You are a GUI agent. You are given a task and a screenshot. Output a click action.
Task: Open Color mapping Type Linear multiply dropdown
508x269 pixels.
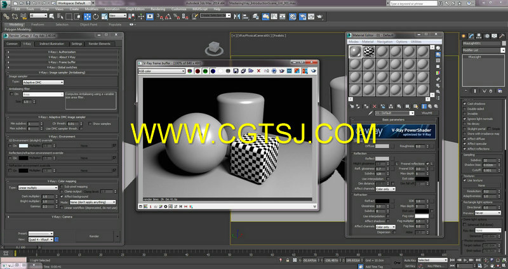[37, 188]
